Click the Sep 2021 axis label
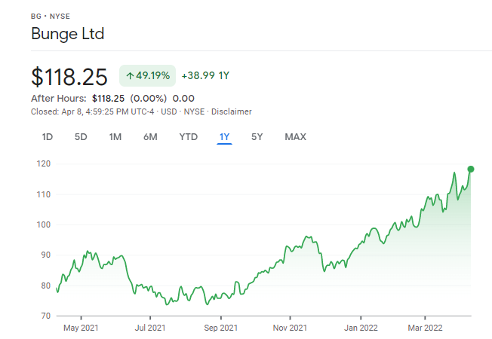The image size is (492, 339). tap(221, 328)
